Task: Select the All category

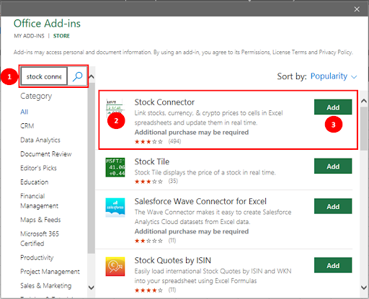Action: [25, 112]
